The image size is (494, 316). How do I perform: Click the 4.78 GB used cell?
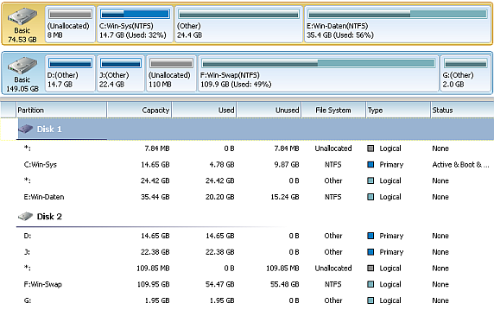222,164
